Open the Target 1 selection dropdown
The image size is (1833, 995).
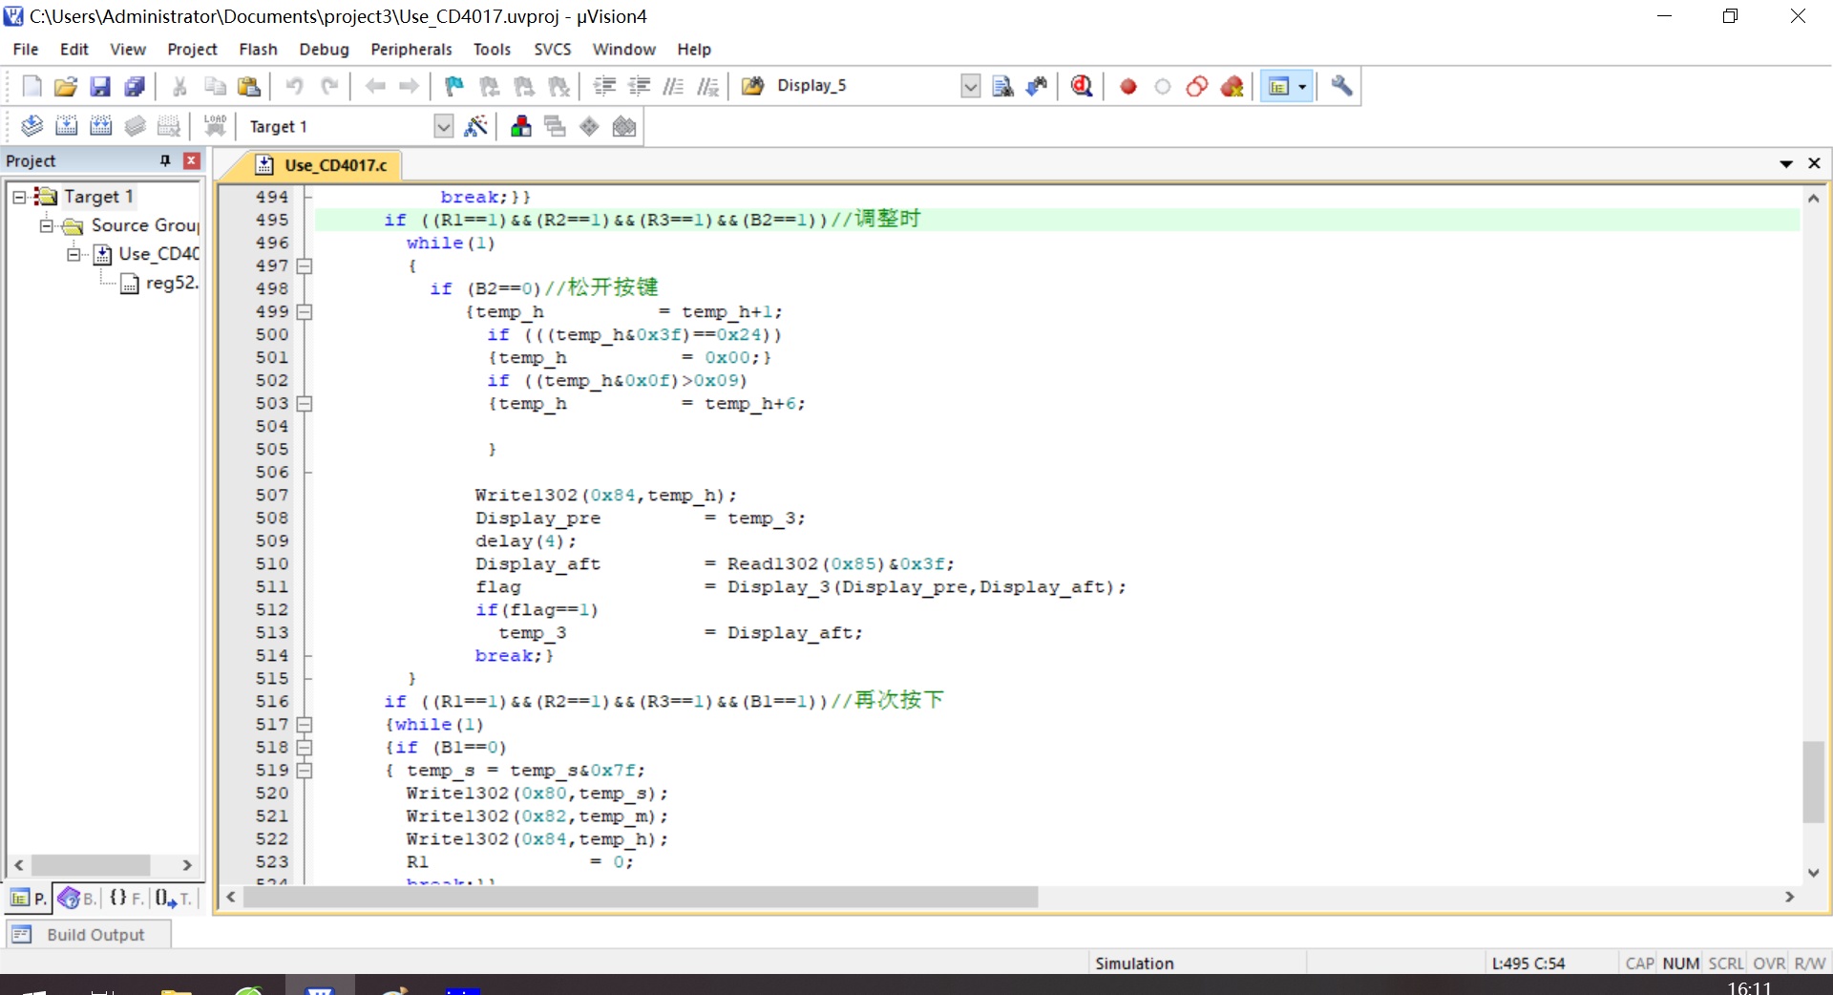click(443, 126)
